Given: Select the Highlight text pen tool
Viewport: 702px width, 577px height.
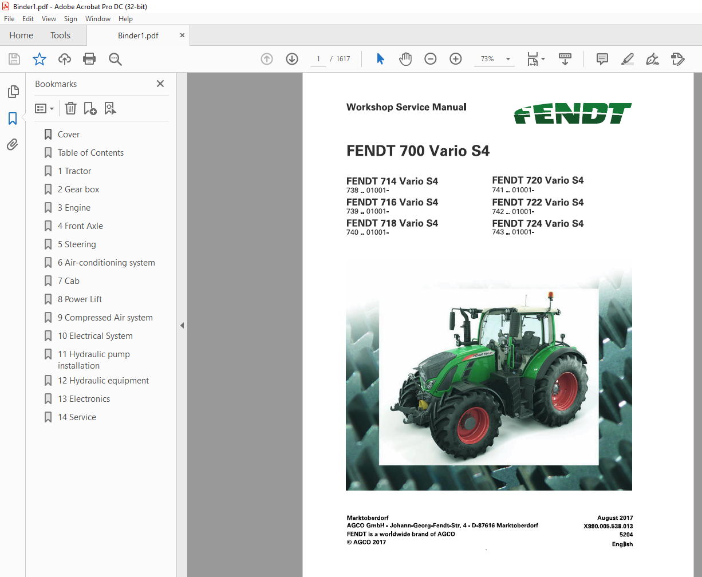Looking at the screenshot, I should coord(627,59).
